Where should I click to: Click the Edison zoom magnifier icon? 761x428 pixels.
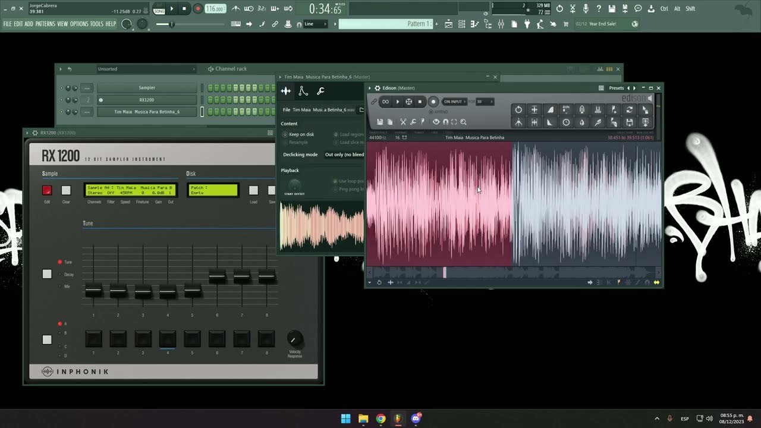pyautogui.click(x=463, y=122)
